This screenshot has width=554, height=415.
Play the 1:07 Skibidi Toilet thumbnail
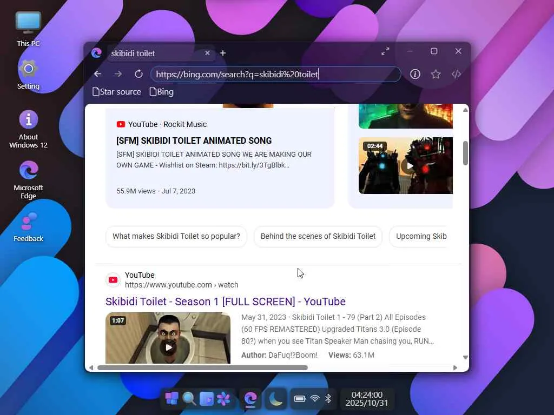(168, 338)
